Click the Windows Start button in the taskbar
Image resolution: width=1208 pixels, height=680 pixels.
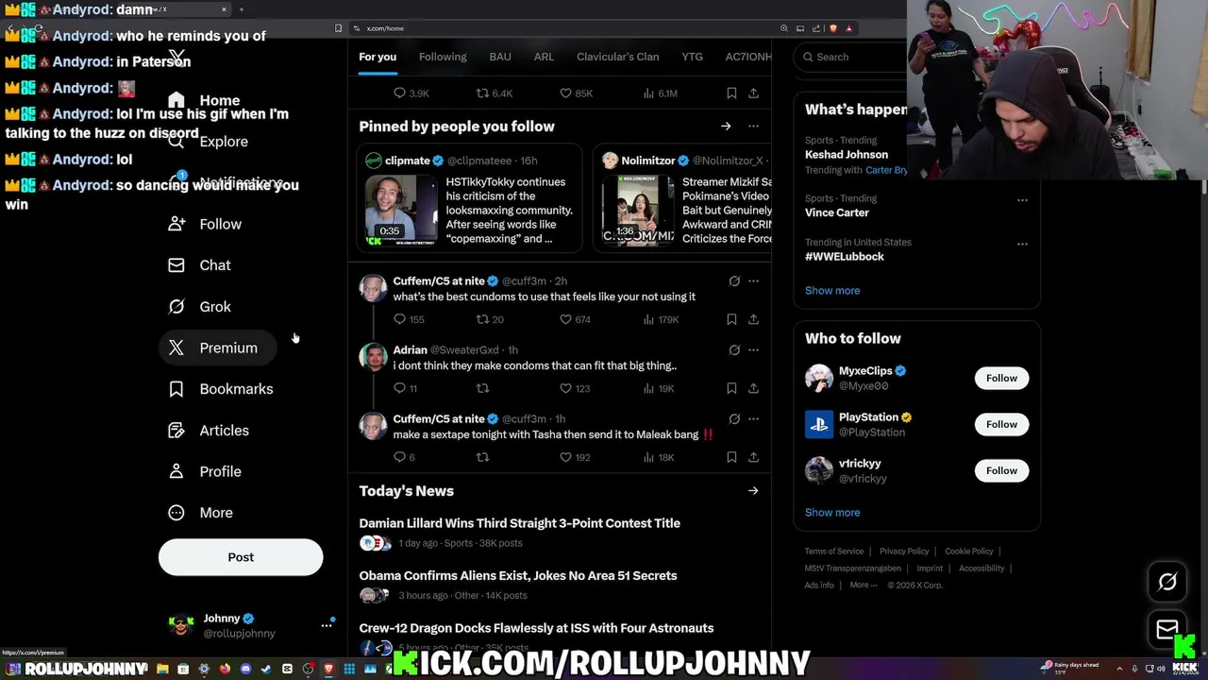pos(13,669)
